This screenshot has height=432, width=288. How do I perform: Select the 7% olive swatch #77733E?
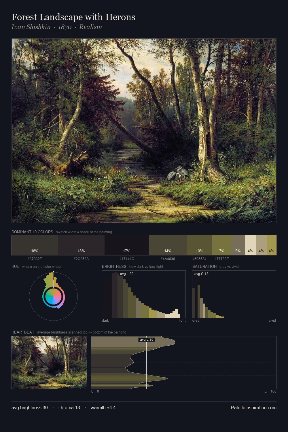pyautogui.click(x=222, y=245)
